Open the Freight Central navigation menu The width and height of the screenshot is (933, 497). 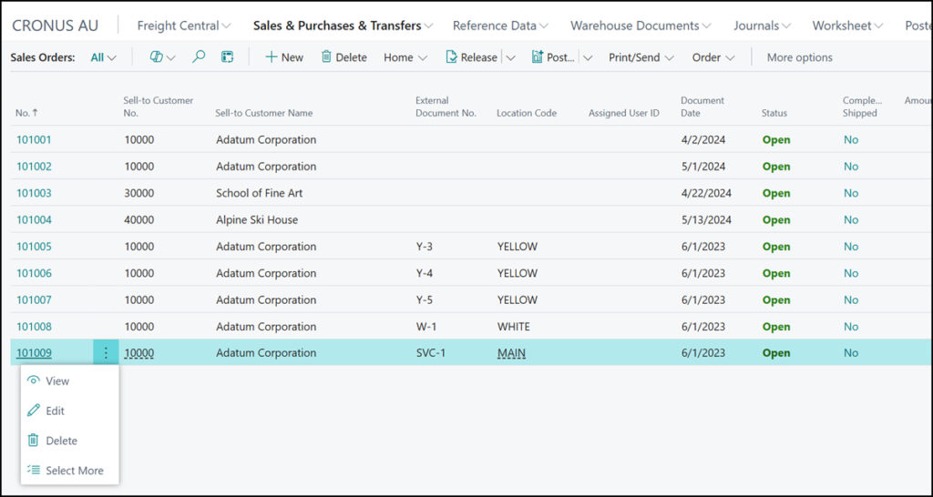183,25
